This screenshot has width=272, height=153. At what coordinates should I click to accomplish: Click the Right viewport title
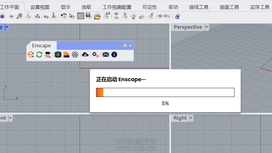[180, 118]
